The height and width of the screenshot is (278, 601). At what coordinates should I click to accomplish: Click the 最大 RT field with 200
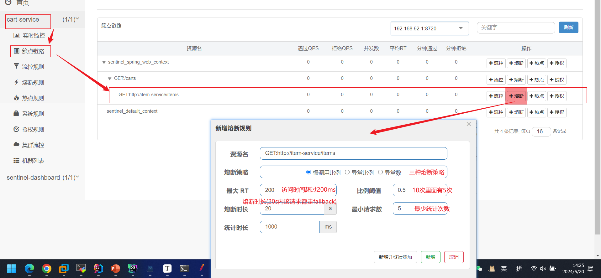point(298,190)
